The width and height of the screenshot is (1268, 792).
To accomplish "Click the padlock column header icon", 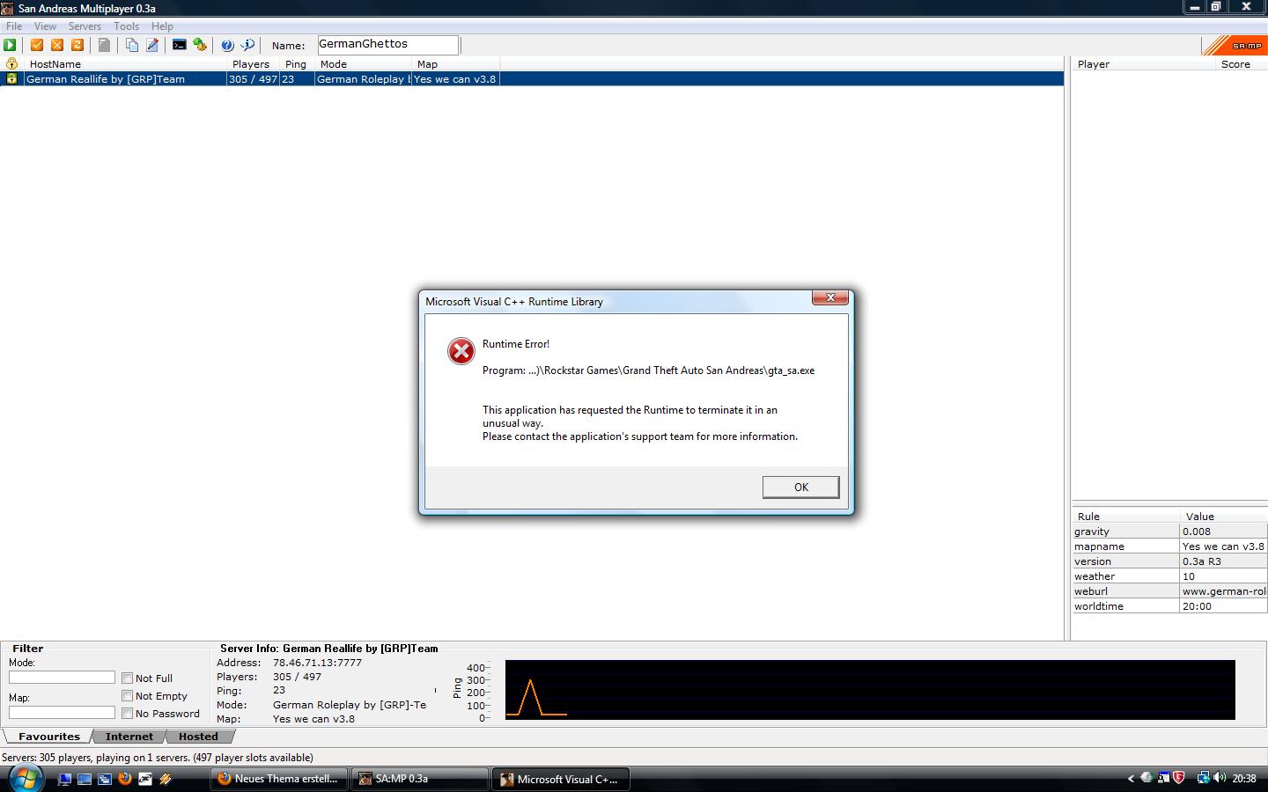I will (x=11, y=63).
